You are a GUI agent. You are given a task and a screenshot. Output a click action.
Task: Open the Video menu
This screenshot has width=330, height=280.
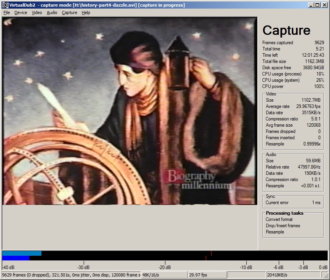point(37,13)
